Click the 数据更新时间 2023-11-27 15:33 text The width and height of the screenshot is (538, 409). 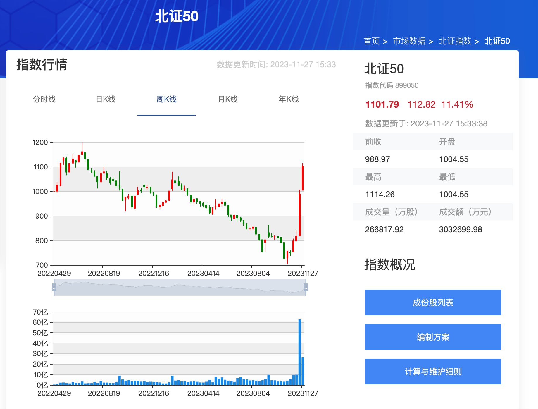click(x=276, y=64)
